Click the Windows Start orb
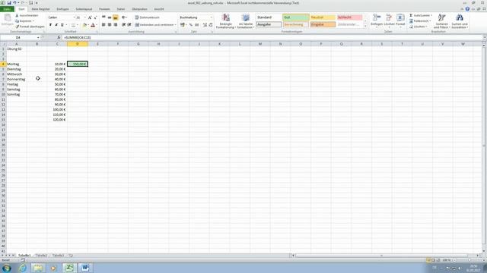The image size is (487, 273). (x=6, y=268)
